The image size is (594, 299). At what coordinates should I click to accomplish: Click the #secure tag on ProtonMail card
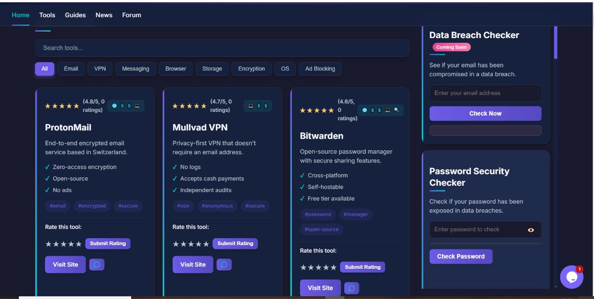[x=128, y=206]
